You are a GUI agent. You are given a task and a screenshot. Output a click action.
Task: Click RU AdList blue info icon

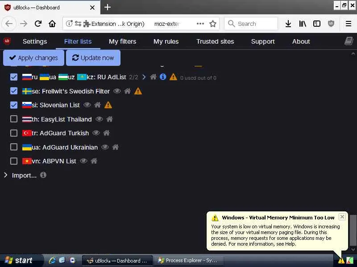pos(163,77)
